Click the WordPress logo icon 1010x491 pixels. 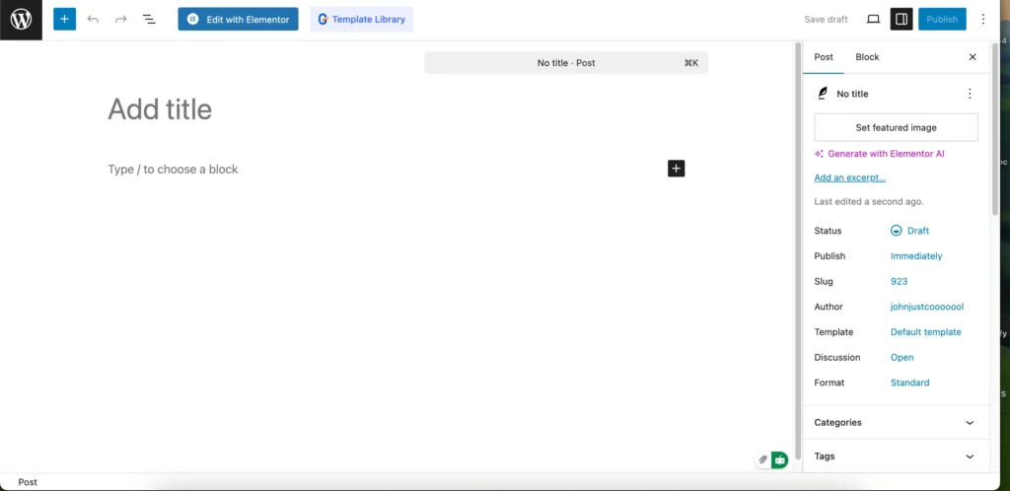coord(21,20)
